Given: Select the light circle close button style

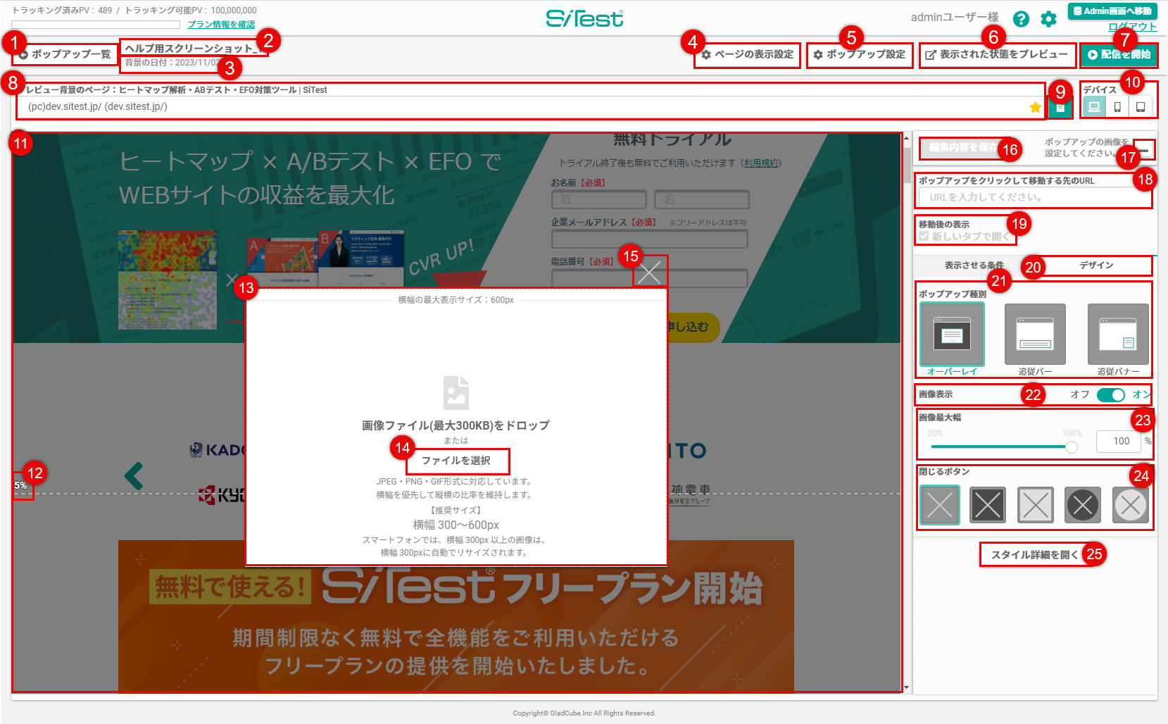Looking at the screenshot, I should (1131, 505).
